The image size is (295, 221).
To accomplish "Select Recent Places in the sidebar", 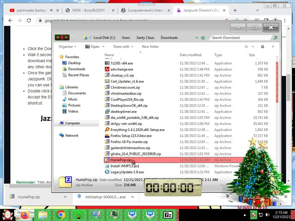I will [78, 75].
